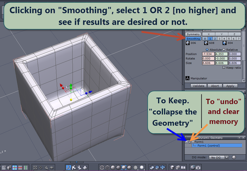Click the eye view icon in bottom toolbar

point(51,168)
